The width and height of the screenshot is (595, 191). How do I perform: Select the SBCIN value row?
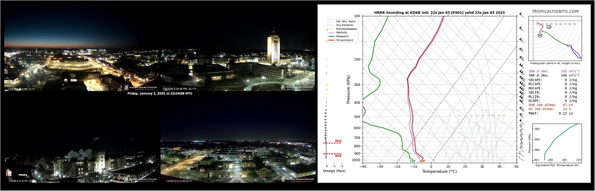click(553, 92)
